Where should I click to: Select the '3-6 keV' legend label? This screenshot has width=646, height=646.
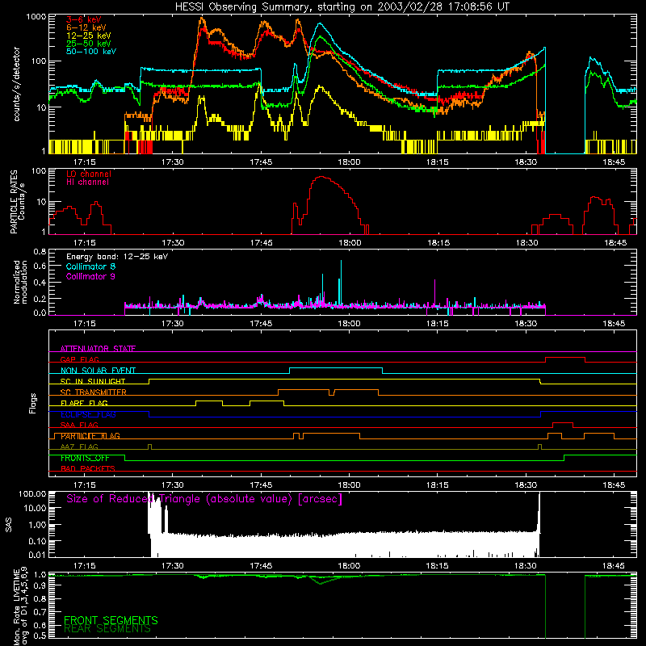click(84, 19)
